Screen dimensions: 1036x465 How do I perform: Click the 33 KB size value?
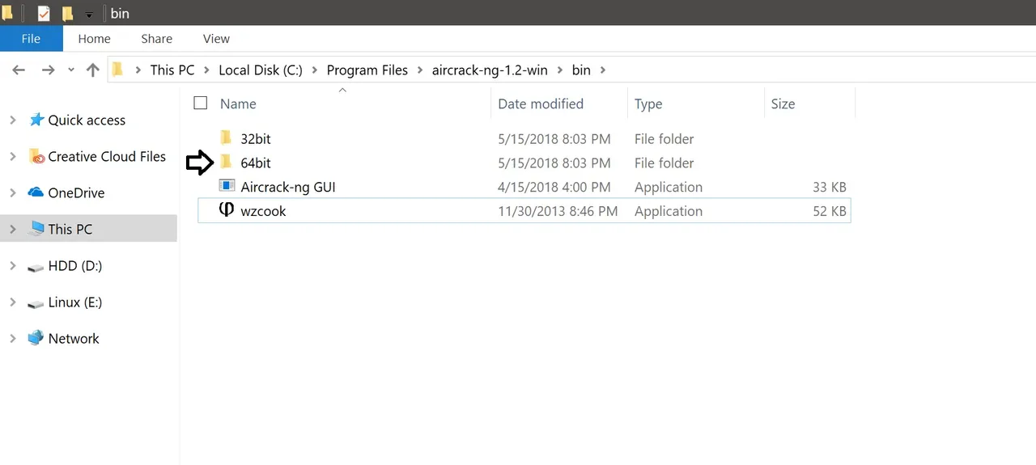[x=830, y=188]
